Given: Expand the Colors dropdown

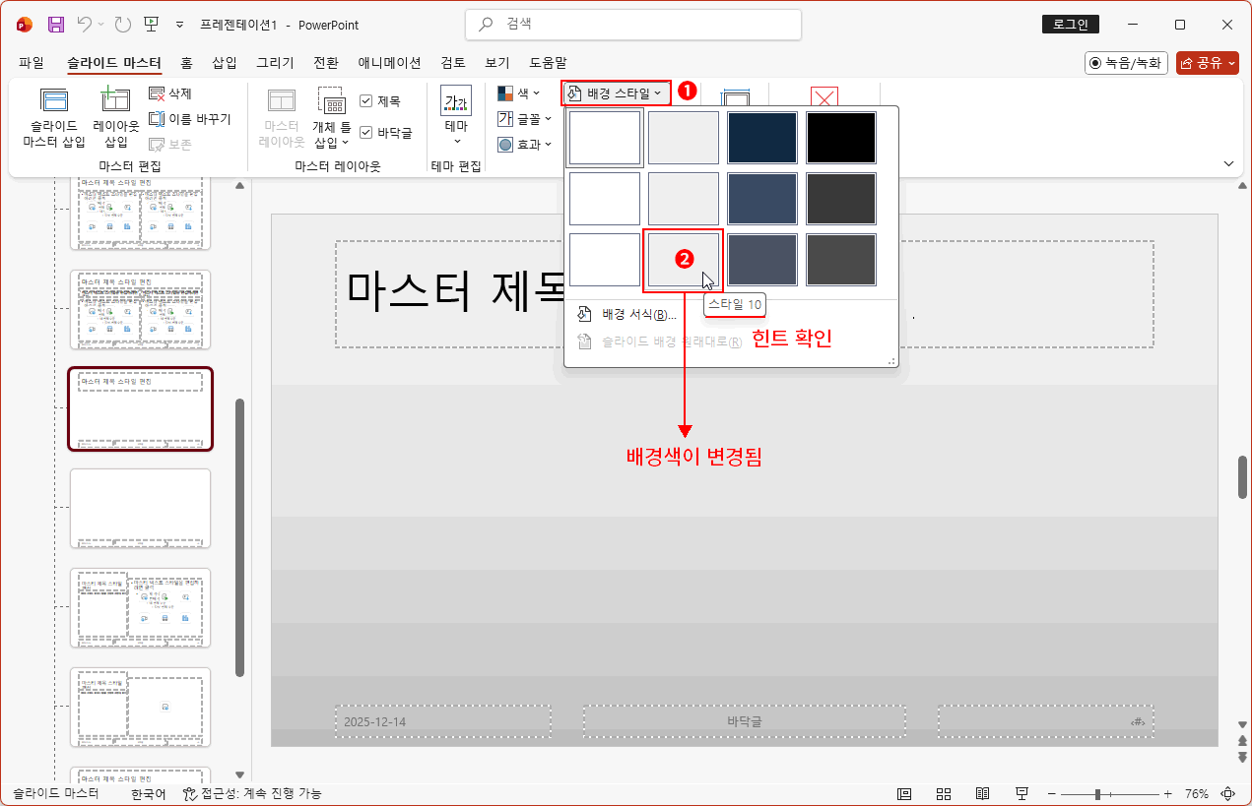Looking at the screenshot, I should pos(519,93).
